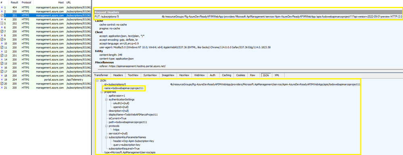Screen dimensions: 403x155
Task: Click the PUT /subscriptions request line
Action: [248, 17]
